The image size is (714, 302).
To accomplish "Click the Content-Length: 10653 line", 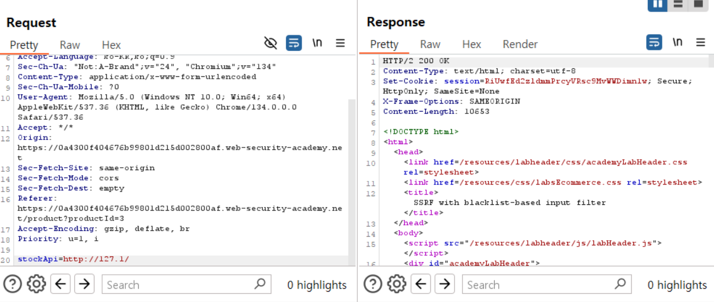I will point(436,112).
